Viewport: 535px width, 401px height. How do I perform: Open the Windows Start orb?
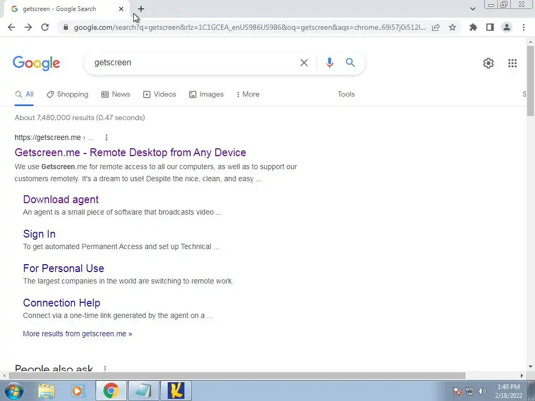pos(13,391)
